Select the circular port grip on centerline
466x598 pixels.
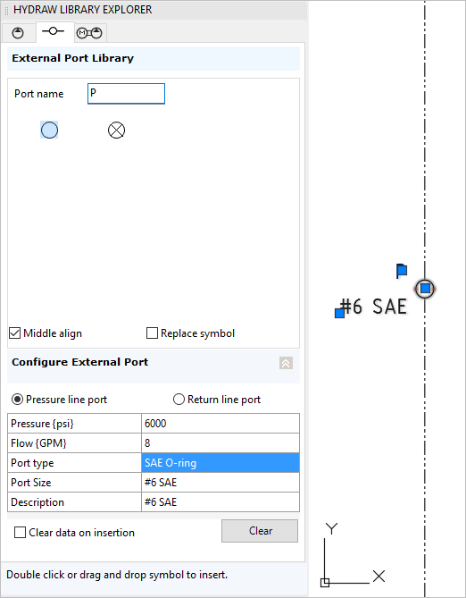(x=425, y=289)
